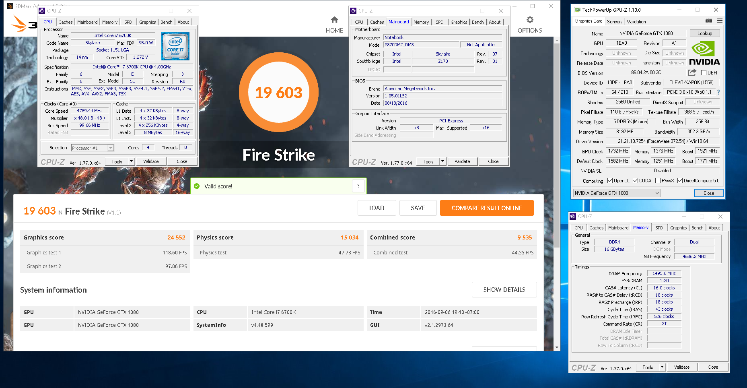Click the GPU-Z BIOS export share icon
The height and width of the screenshot is (388, 747).
pyautogui.click(x=692, y=72)
